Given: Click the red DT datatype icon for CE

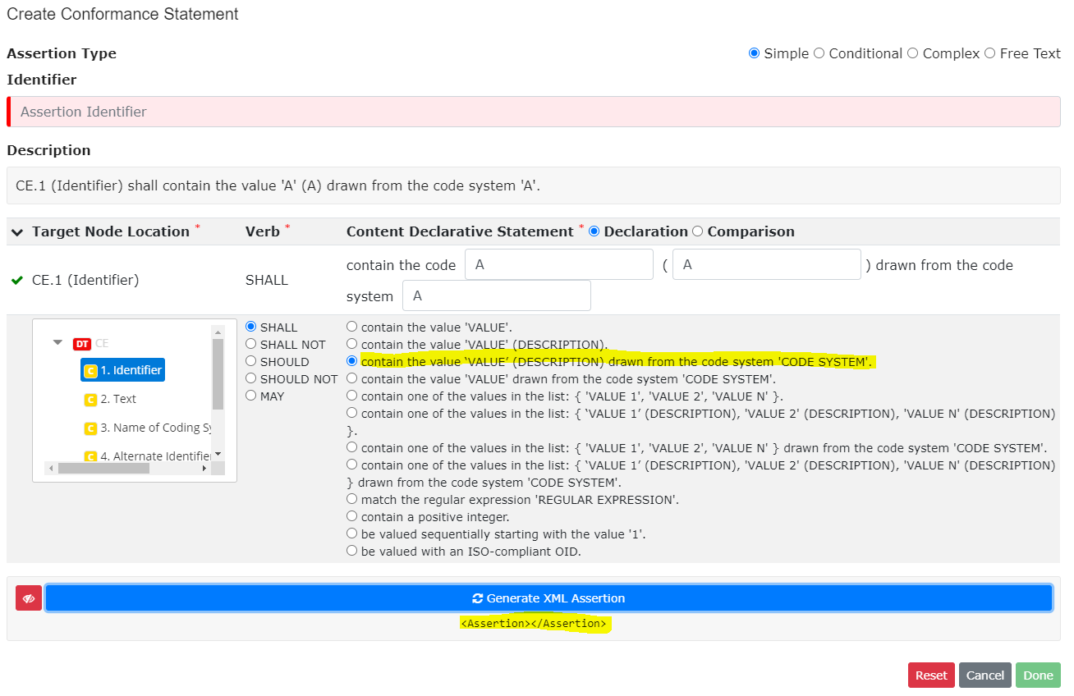Looking at the screenshot, I should [x=82, y=344].
